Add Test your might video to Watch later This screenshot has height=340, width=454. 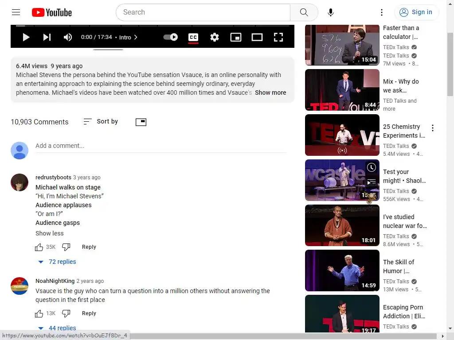pos(372,167)
